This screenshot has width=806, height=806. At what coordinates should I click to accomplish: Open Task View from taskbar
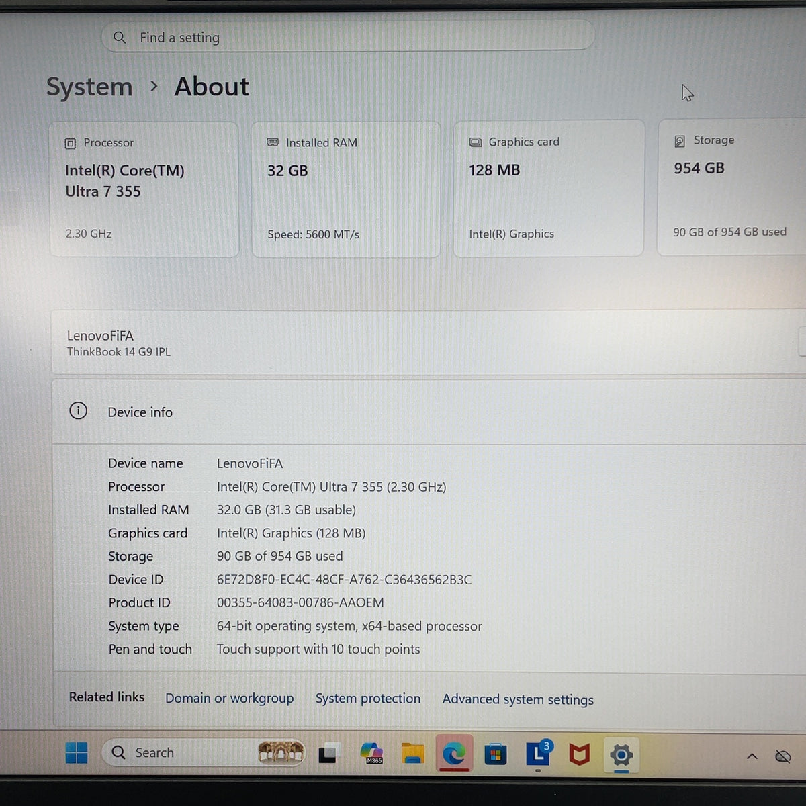328,754
